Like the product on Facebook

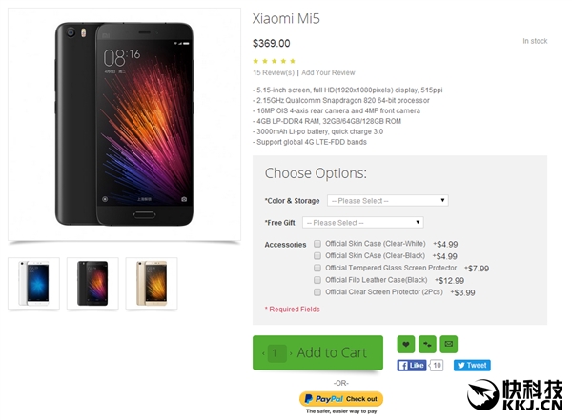(412, 366)
